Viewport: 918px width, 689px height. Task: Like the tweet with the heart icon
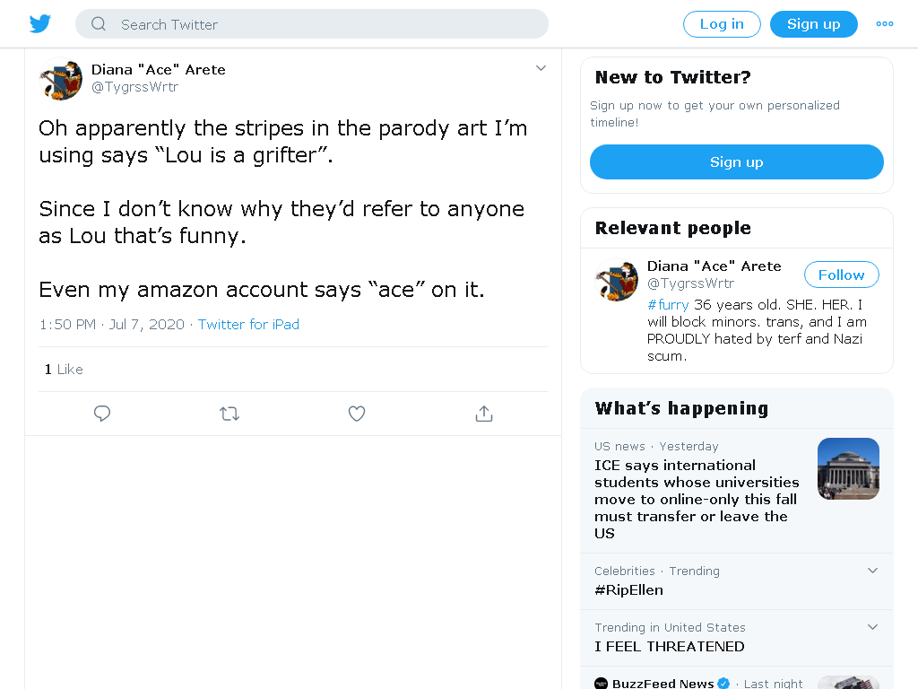coord(357,414)
